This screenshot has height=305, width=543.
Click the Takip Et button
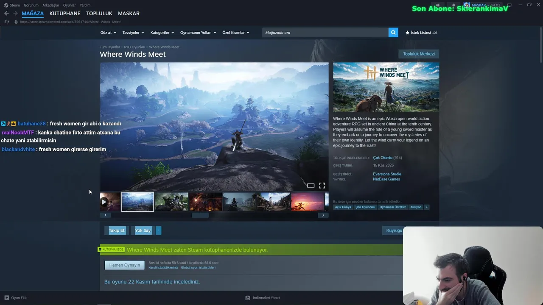click(117, 230)
